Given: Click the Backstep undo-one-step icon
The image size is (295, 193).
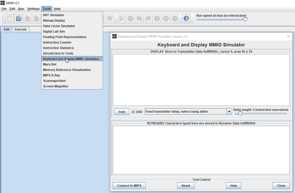Looking at the screenshot, I should [148, 19].
